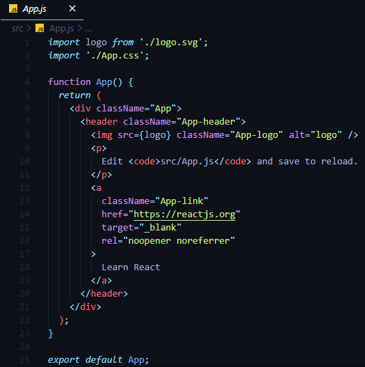Click the alt="logo" attribute
The height and width of the screenshot is (367, 365).
(x=316, y=135)
